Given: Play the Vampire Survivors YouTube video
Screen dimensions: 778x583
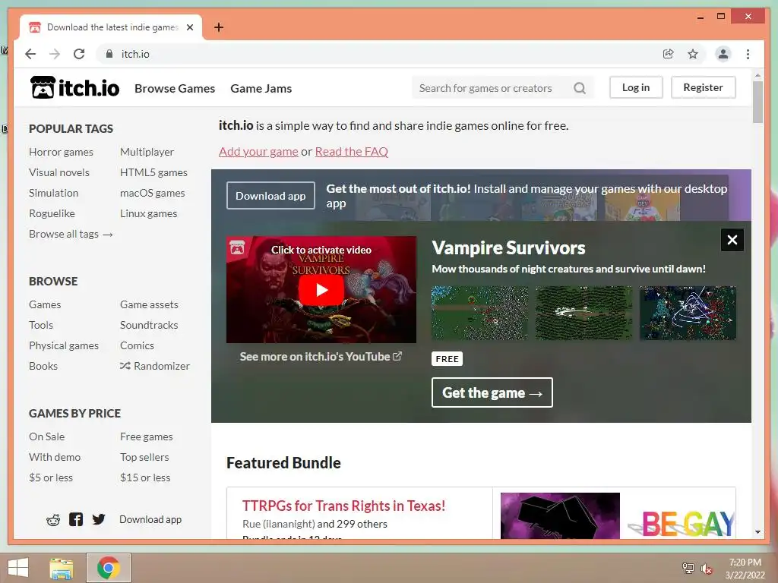Looking at the screenshot, I should [x=321, y=290].
